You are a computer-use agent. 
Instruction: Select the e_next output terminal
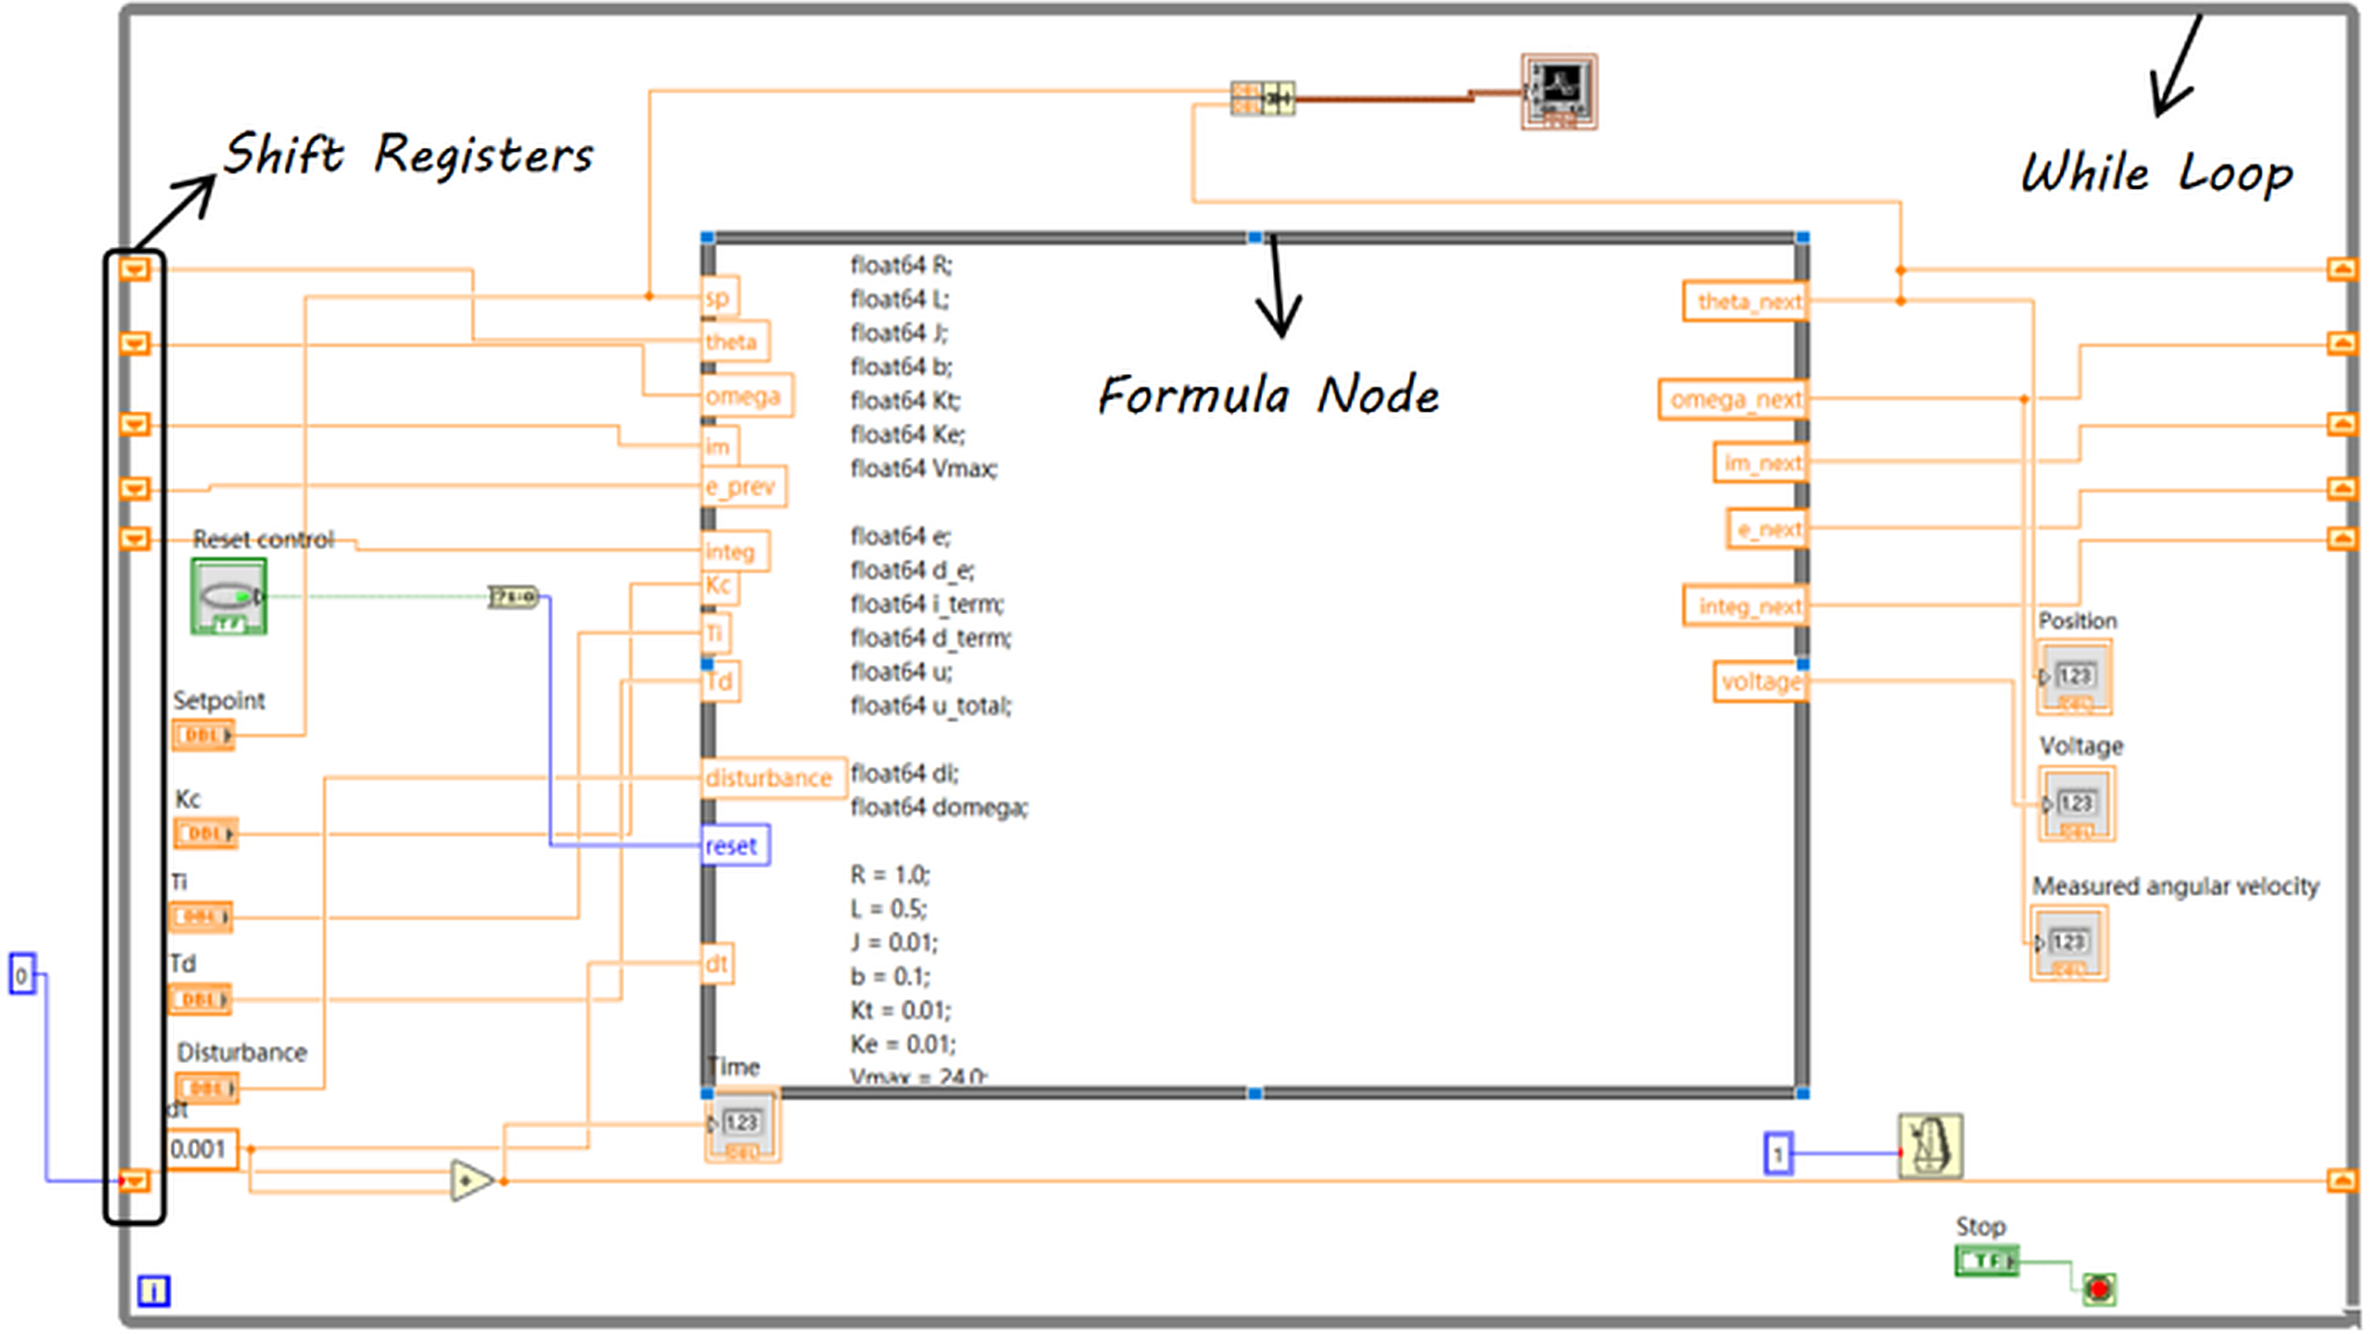(x=1766, y=530)
